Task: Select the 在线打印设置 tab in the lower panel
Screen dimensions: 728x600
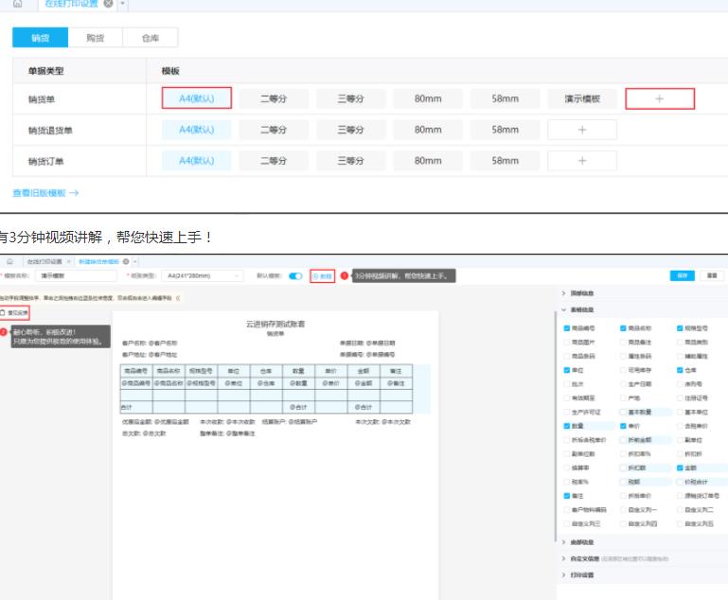Action: tap(44, 262)
